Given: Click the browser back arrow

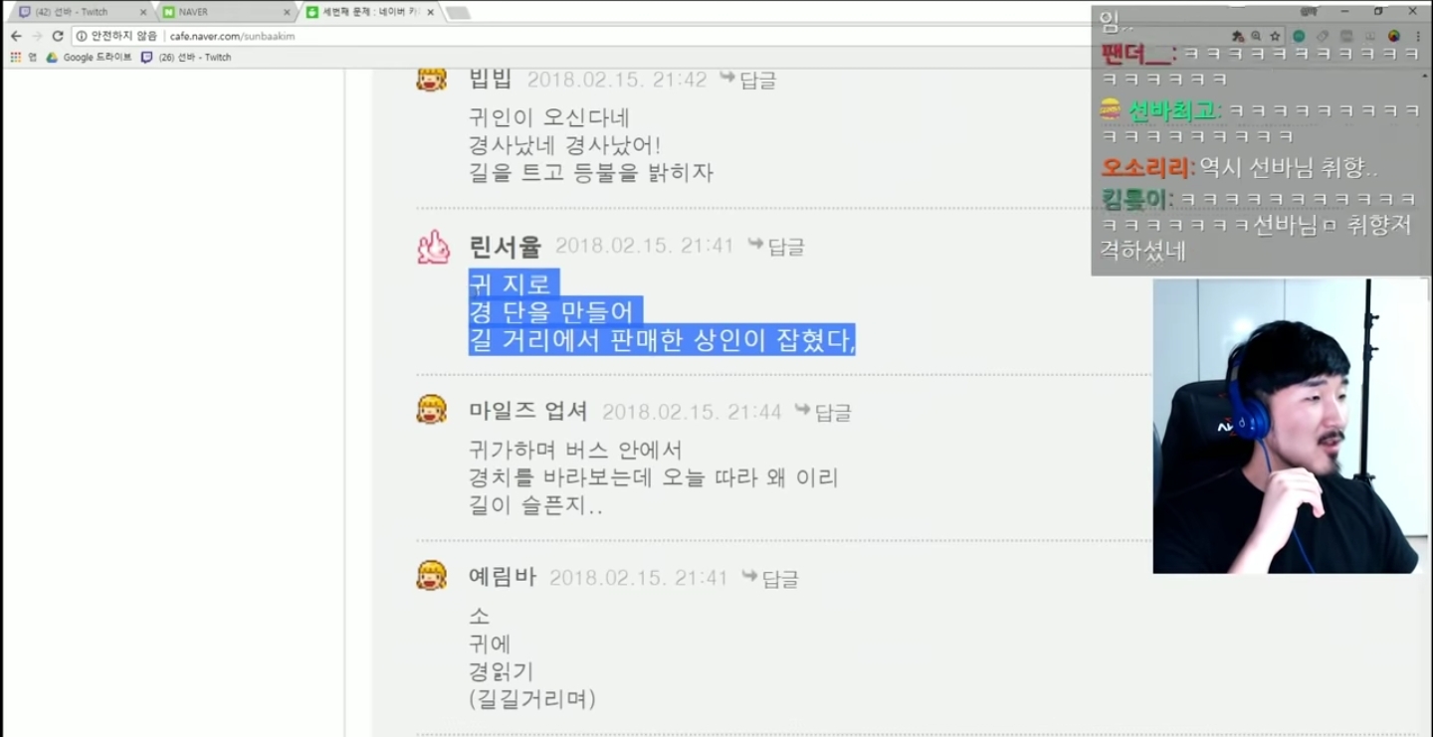Looking at the screenshot, I should tap(16, 36).
